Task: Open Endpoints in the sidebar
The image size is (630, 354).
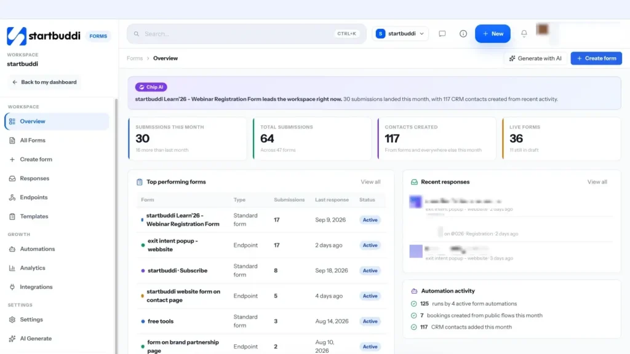Action: 57,197
